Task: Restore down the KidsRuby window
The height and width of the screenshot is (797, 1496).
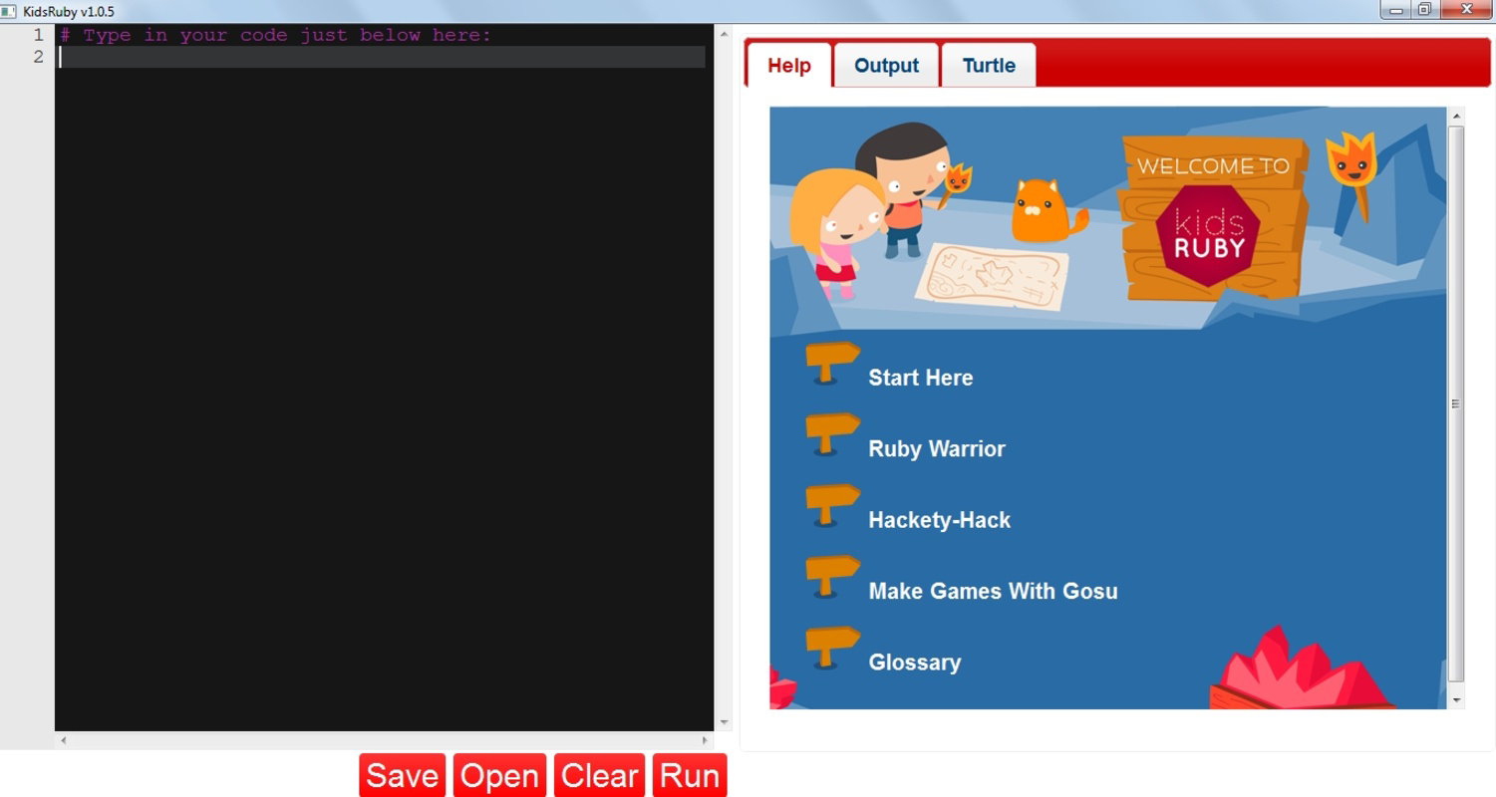Action: tap(1424, 10)
